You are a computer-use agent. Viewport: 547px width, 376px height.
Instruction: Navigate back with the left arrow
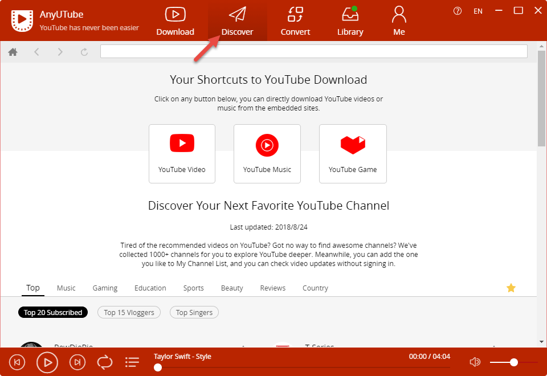coord(36,52)
